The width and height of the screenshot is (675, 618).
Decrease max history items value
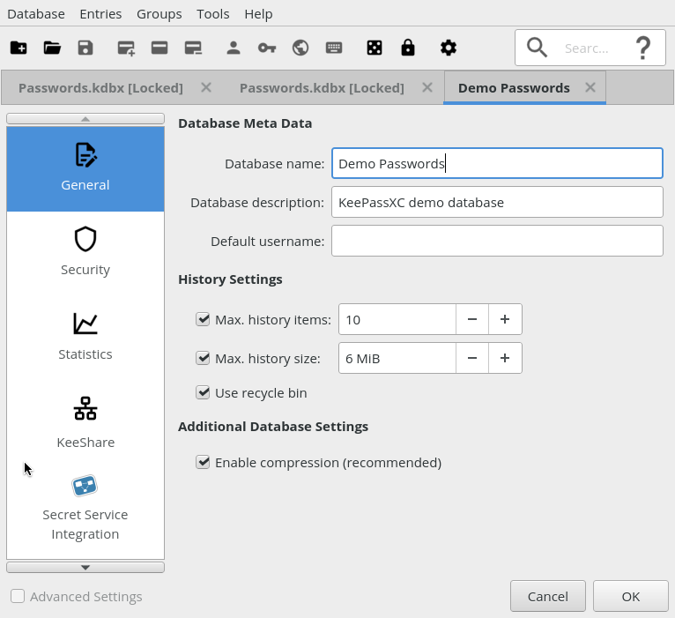(x=472, y=319)
